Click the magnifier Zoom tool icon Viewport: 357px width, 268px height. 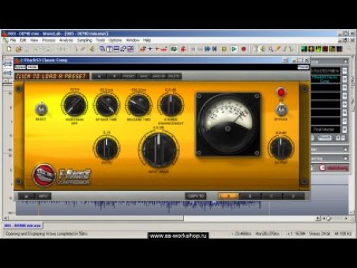tap(271, 49)
